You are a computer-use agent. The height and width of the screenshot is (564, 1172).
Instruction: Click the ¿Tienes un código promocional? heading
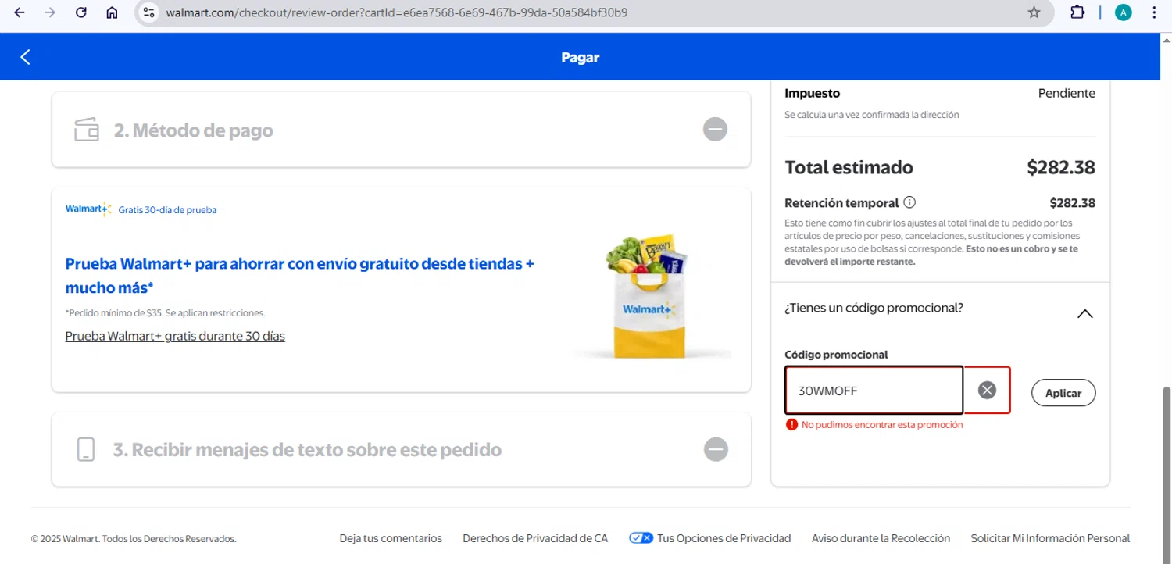(x=874, y=308)
